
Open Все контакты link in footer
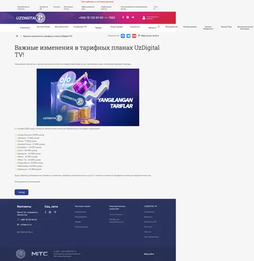coord(25,232)
